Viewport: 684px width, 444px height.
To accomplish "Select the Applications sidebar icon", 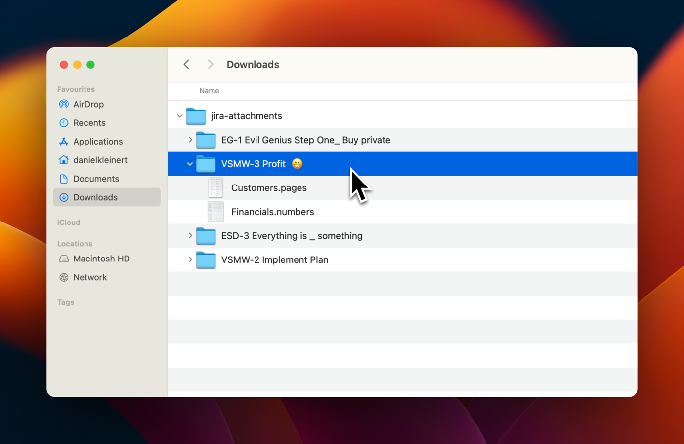I will pos(64,142).
